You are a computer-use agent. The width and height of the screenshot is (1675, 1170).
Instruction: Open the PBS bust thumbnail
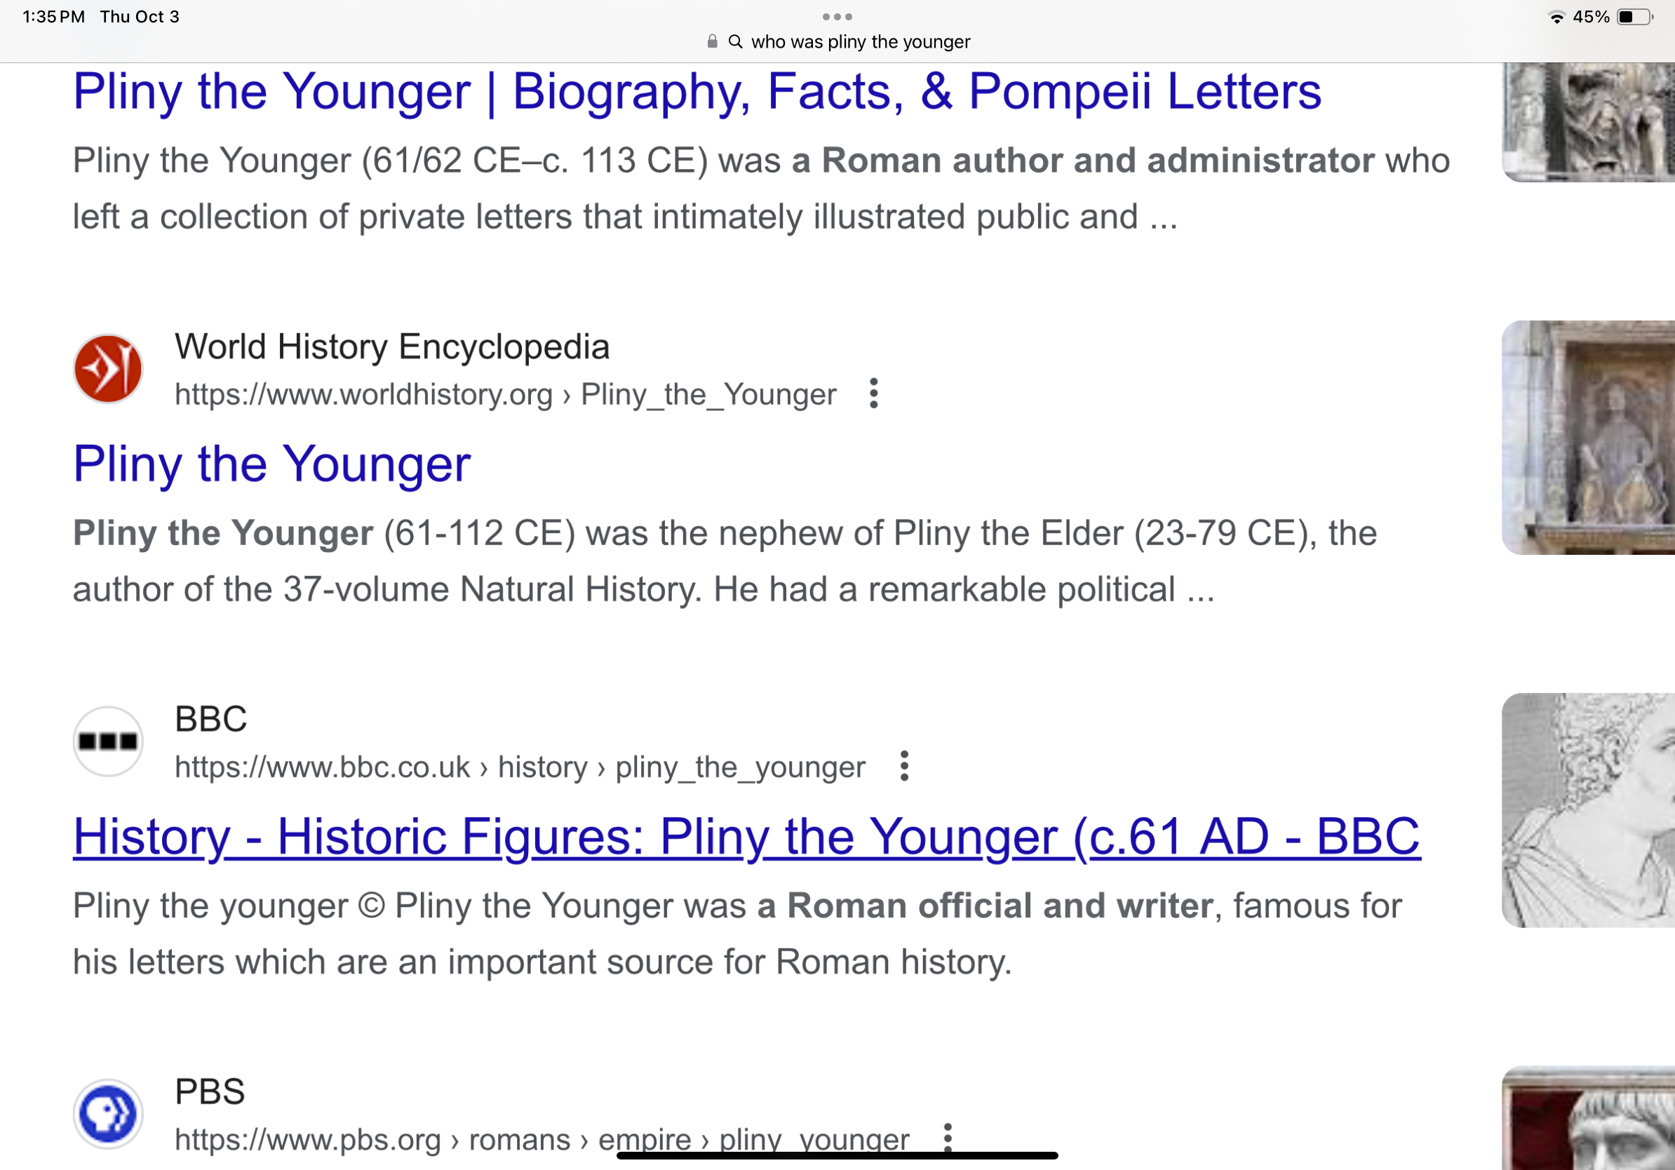(1588, 1118)
